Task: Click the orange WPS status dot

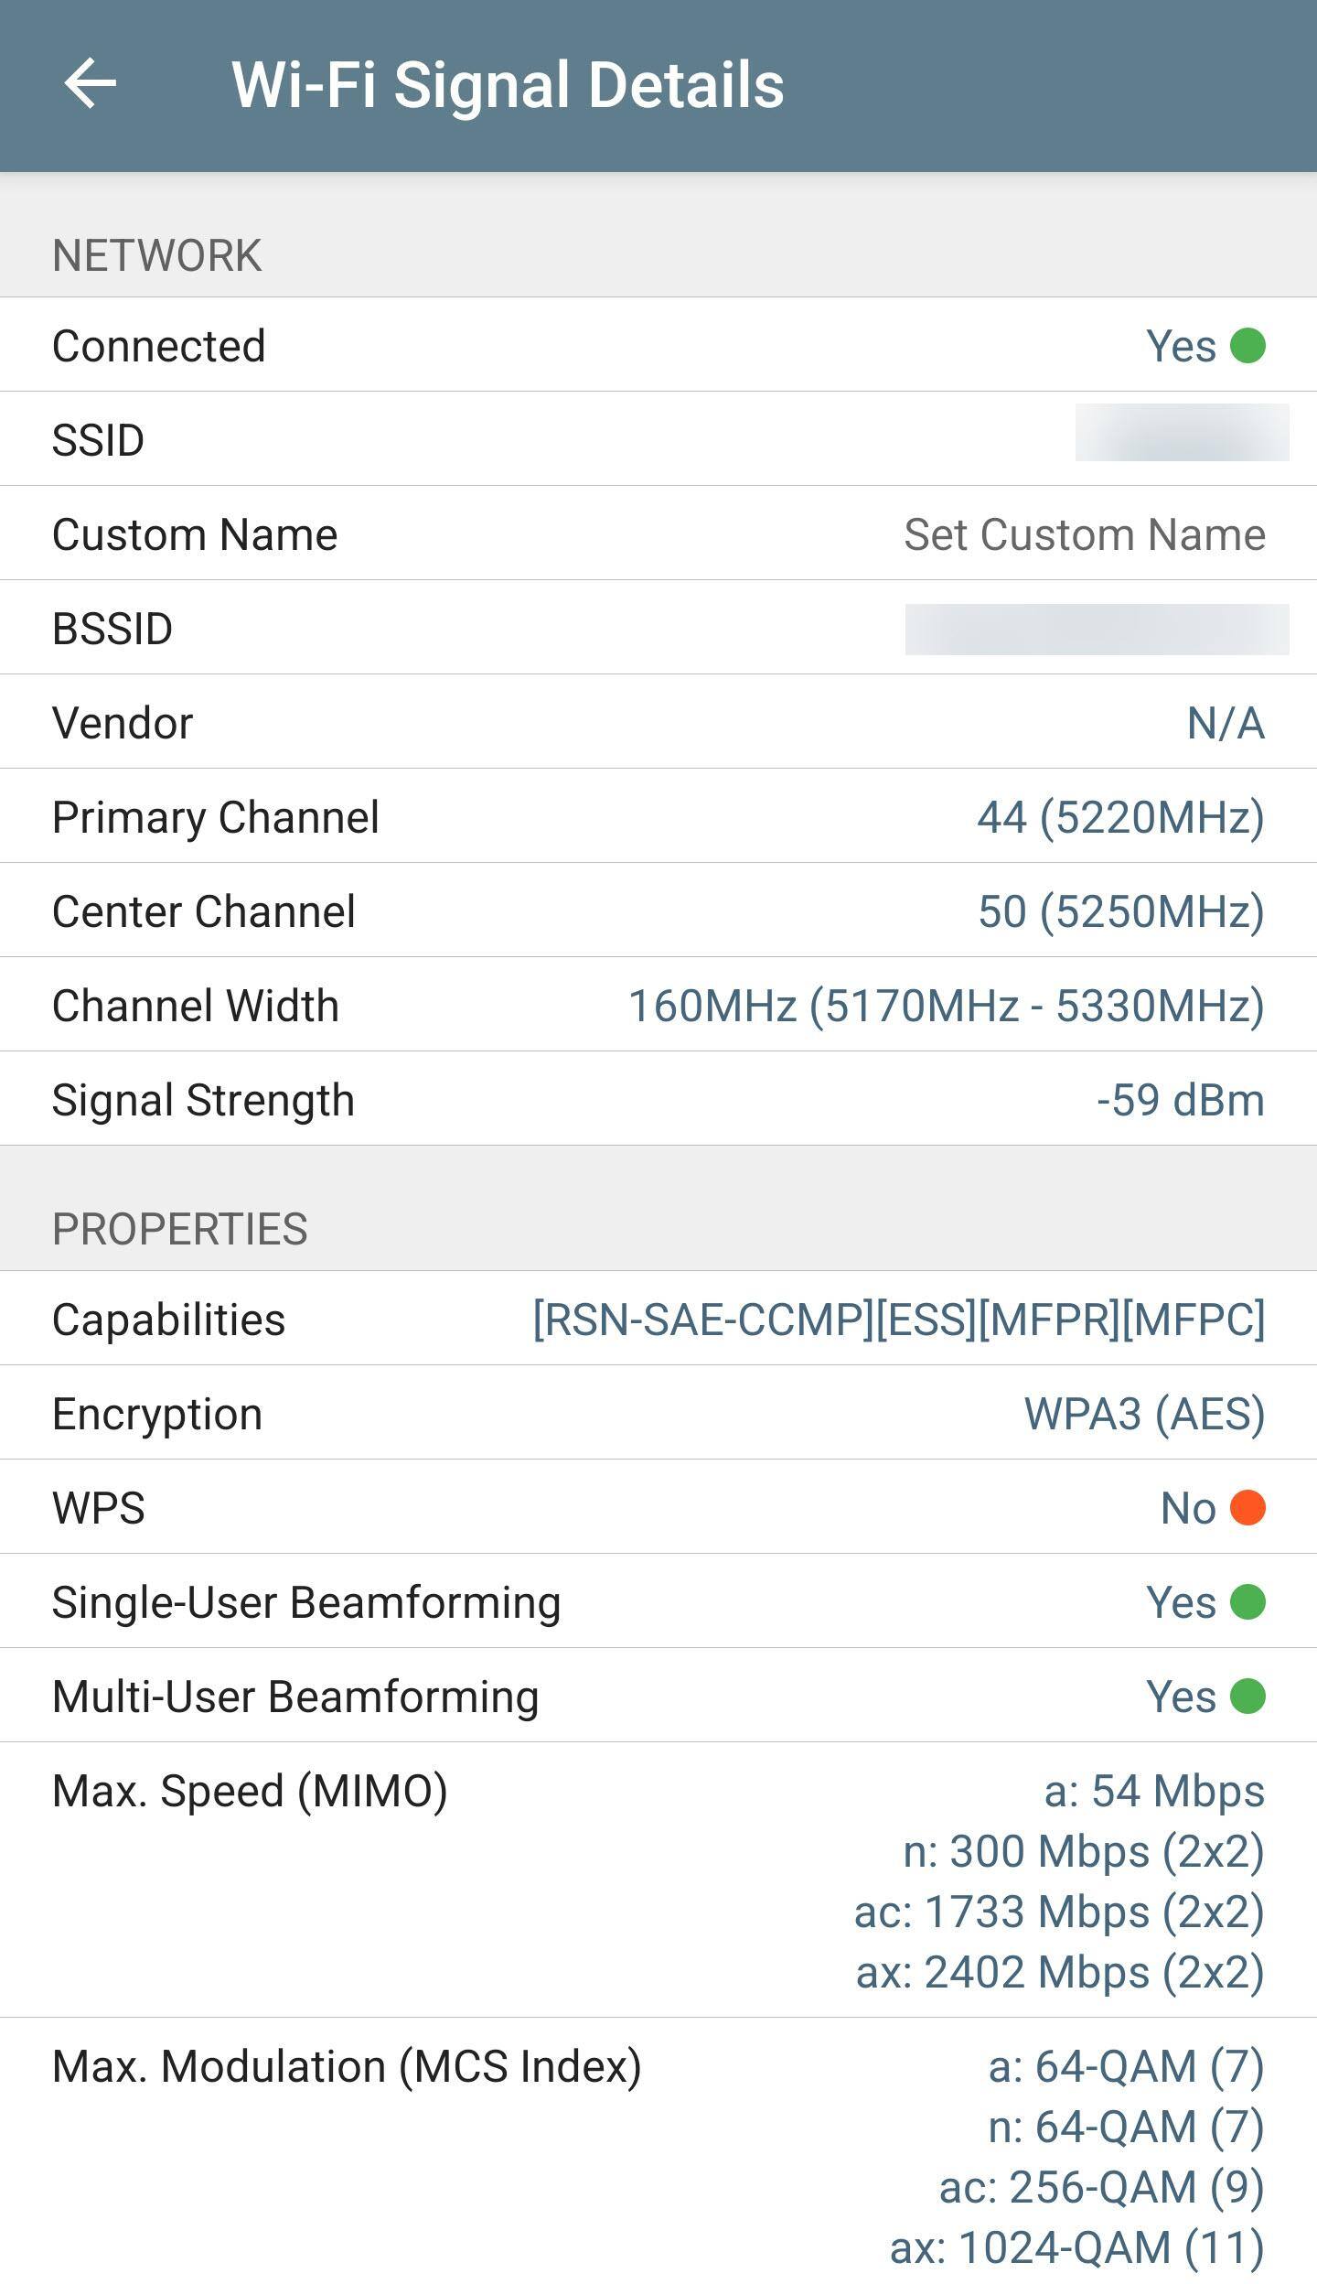Action: (x=1247, y=1507)
